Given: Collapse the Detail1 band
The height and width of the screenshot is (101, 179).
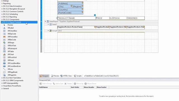Looking at the screenshot, I should (x=48, y=24).
